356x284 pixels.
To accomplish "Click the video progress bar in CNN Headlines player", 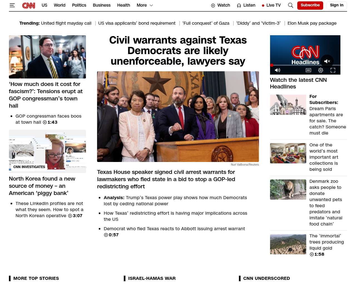I will (x=305, y=65).
